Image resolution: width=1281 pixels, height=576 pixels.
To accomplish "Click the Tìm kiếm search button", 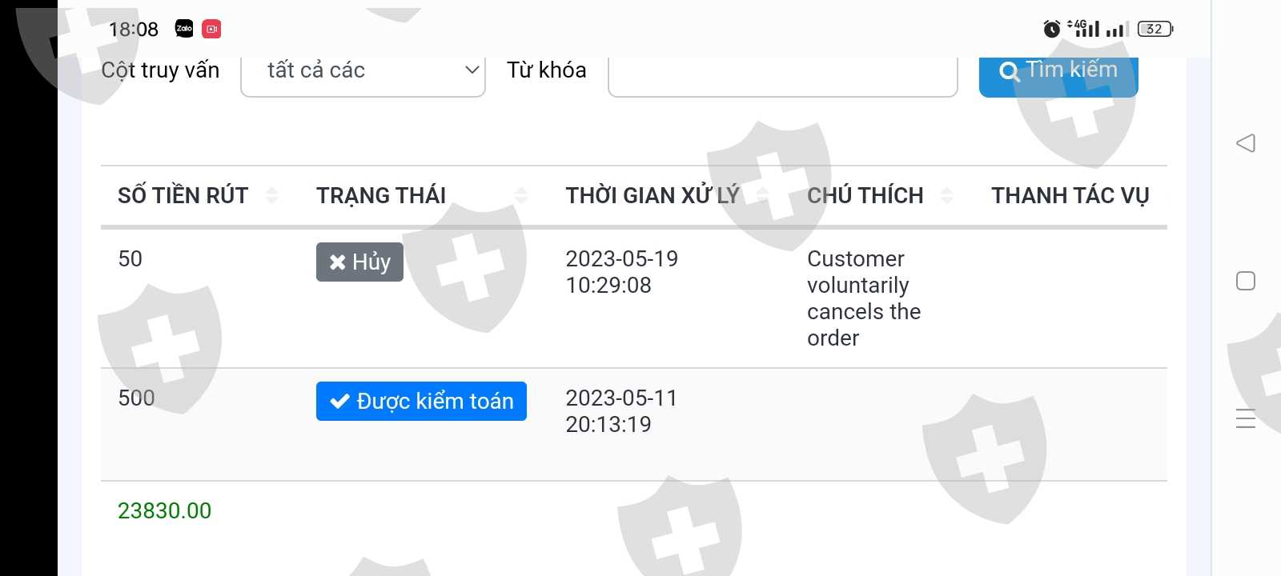I will [1058, 72].
